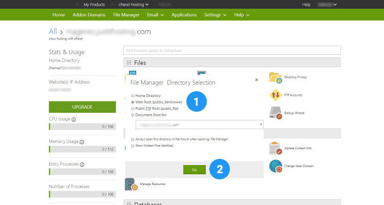Open the Directory Privacy folder icon

(275, 77)
